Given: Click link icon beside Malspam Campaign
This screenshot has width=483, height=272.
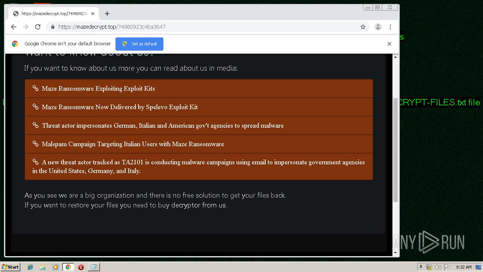Looking at the screenshot, I should 35,144.
